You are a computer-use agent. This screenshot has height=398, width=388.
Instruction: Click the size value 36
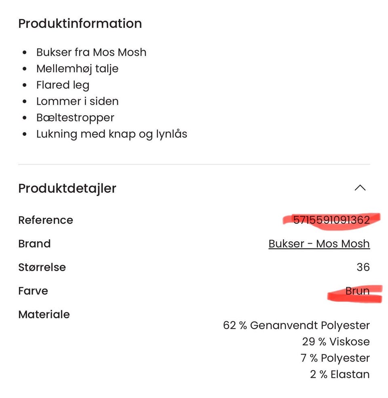click(363, 267)
